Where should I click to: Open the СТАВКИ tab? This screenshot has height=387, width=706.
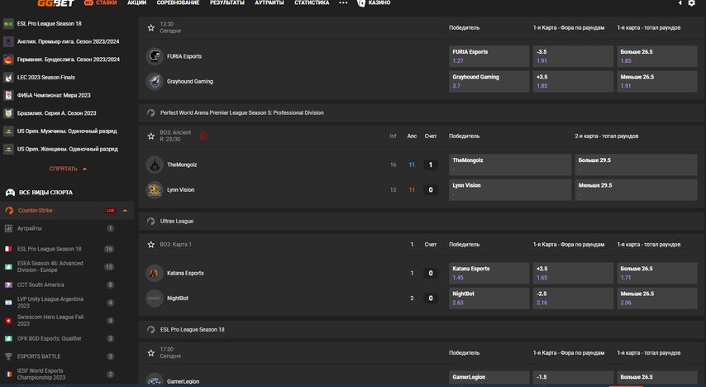100,2
